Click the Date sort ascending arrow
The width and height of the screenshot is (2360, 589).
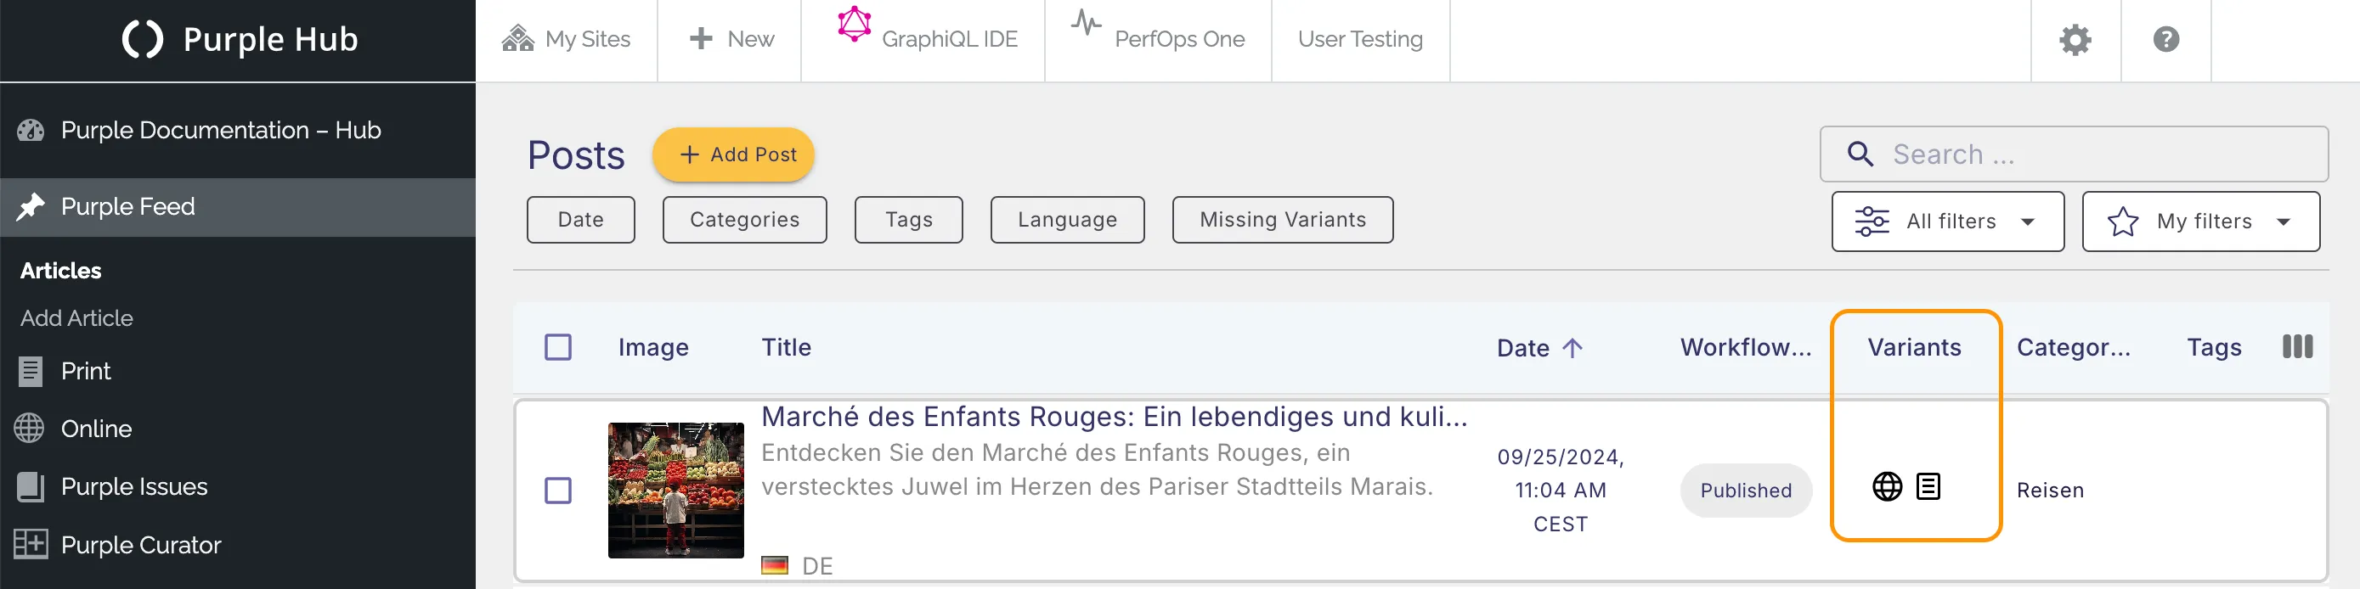click(1572, 348)
